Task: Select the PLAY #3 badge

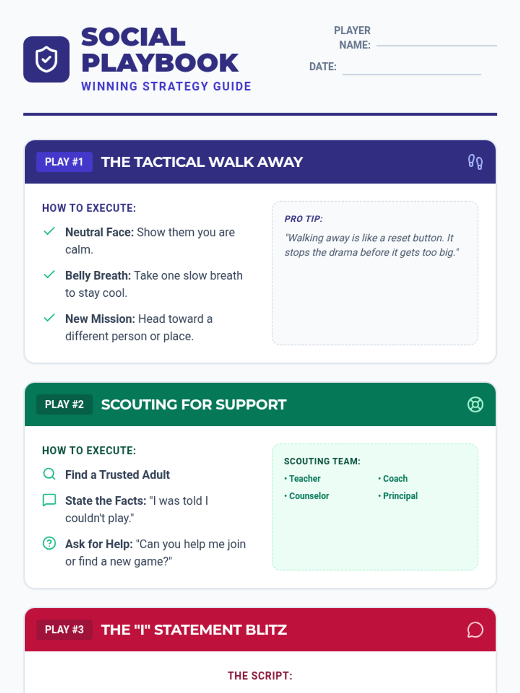Action: (64, 630)
